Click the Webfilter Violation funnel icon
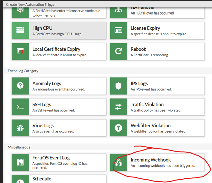 pyautogui.click(x=118, y=128)
